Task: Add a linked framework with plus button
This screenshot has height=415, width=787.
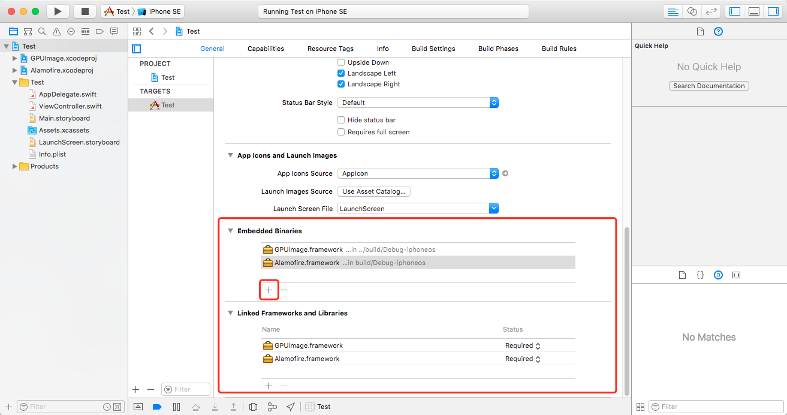Action: (x=269, y=386)
